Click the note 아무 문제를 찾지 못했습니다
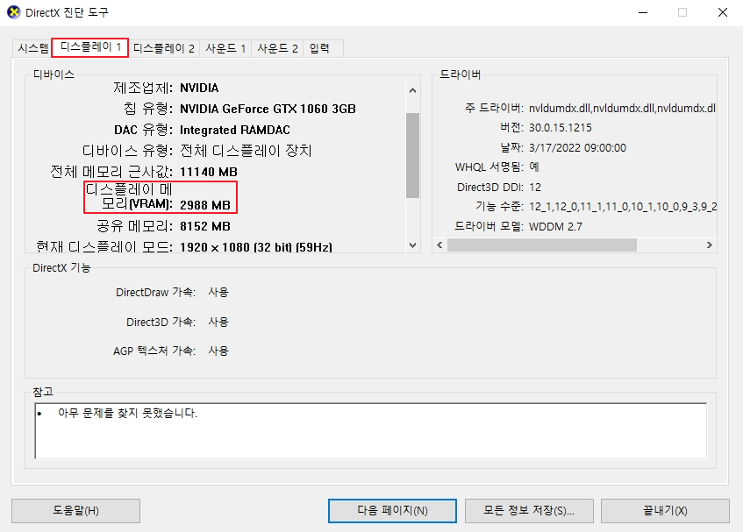743x532 pixels. coord(127,413)
